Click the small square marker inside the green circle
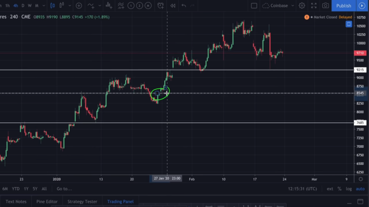369x207 pixels. point(157,93)
